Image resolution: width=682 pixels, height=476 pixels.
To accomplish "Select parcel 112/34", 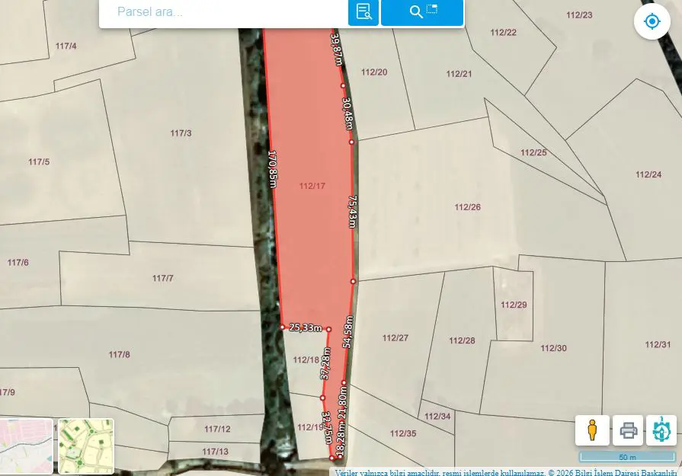I will pyautogui.click(x=437, y=417).
